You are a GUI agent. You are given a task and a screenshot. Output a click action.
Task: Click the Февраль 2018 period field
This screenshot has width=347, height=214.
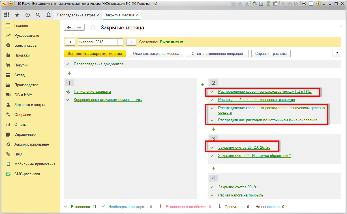tap(97, 42)
